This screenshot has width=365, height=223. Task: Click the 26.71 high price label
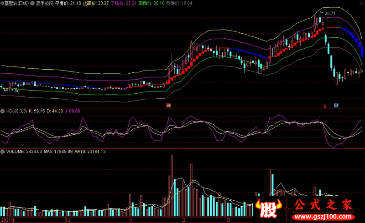330,14
